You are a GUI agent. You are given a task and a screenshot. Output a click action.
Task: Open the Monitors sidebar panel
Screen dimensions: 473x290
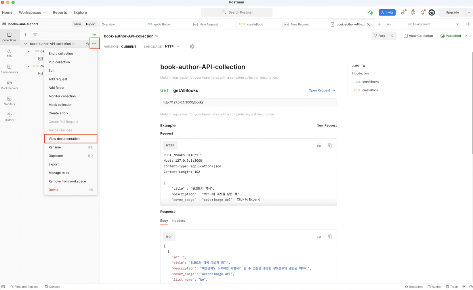tap(9, 101)
